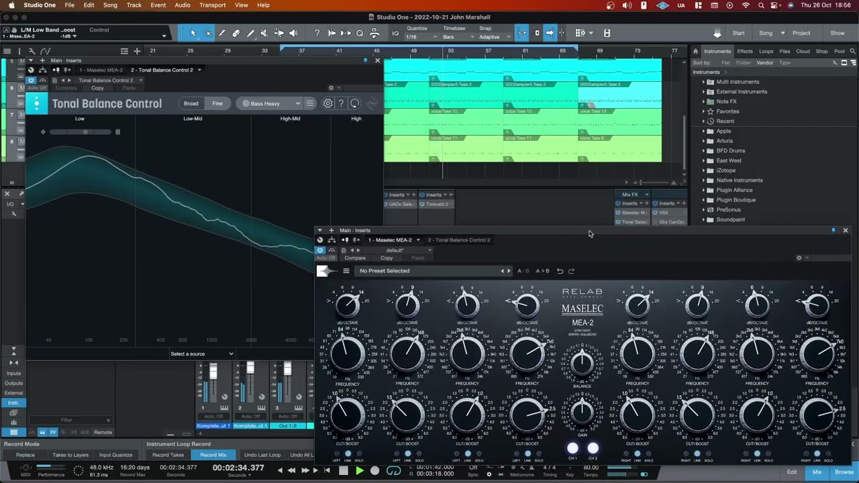The width and height of the screenshot is (859, 483).
Task: Open the Quantize 1/16 dropdown
Action: pyautogui.click(x=419, y=37)
